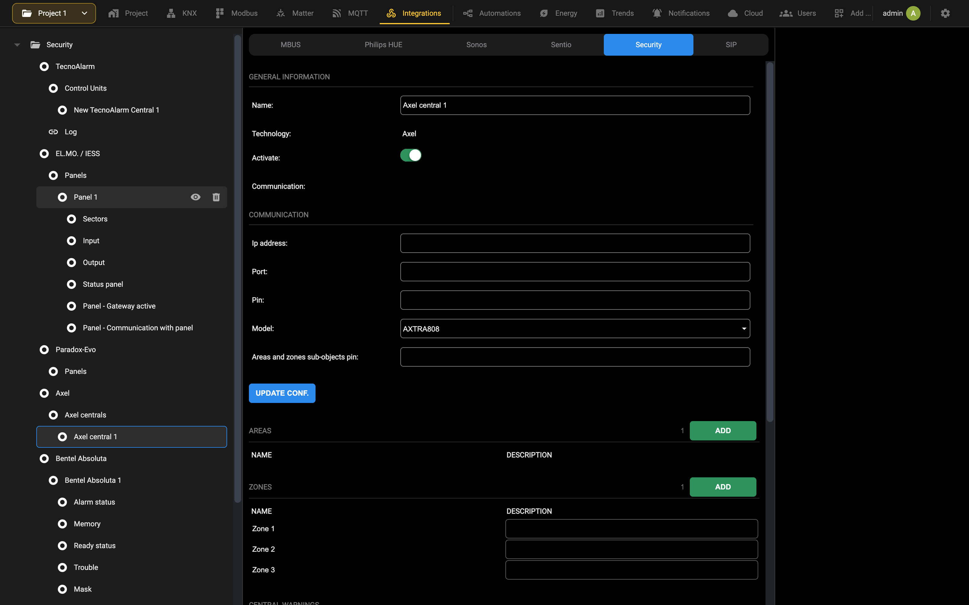Select Paradox-Evo tree item
Image resolution: width=969 pixels, height=605 pixels.
(x=132, y=350)
